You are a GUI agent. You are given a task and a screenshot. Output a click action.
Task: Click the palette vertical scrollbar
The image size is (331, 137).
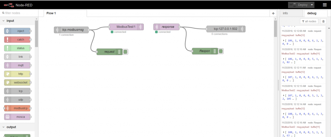pyautogui.click(x=37, y=34)
